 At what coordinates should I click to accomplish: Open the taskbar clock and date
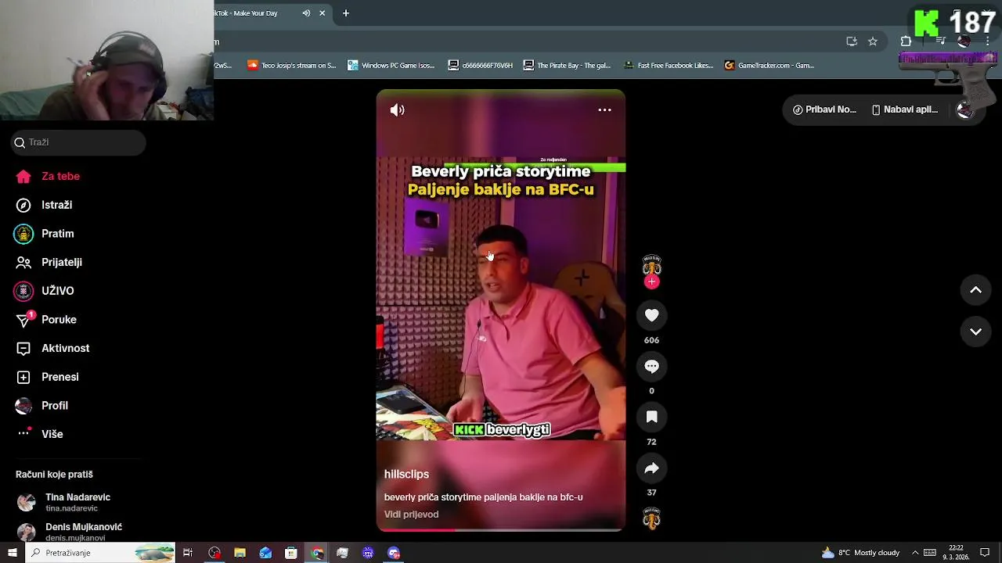(x=956, y=553)
